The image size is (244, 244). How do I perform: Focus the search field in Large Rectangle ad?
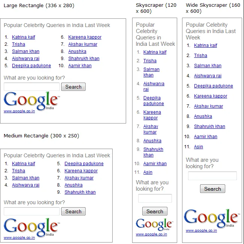pyautogui.click(x=32, y=87)
